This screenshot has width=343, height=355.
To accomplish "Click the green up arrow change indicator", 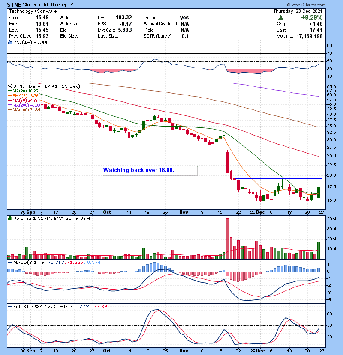I will click(281, 18).
